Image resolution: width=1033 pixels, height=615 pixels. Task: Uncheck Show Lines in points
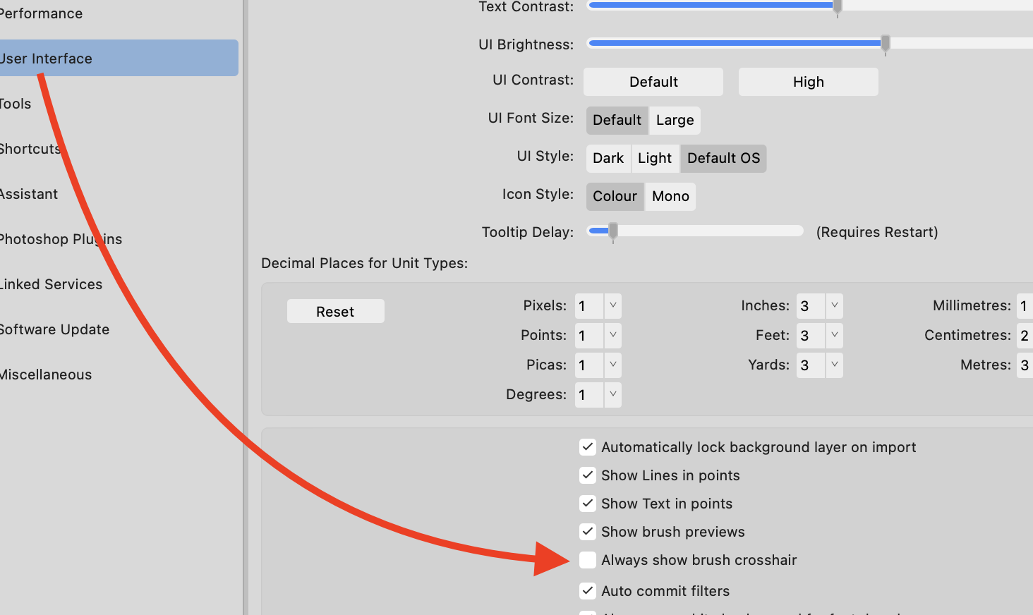(587, 475)
